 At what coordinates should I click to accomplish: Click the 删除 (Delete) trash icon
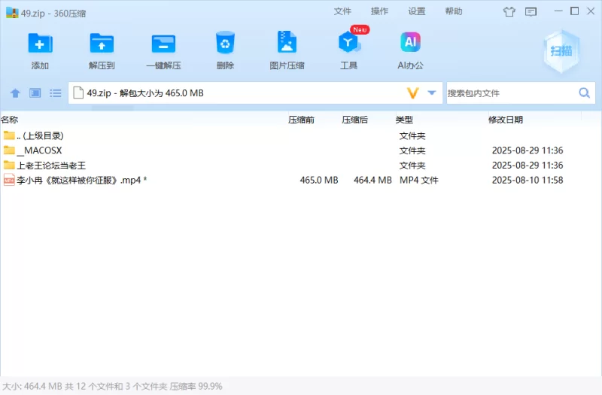[x=225, y=43]
